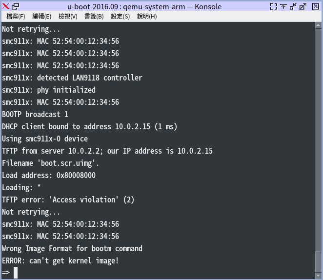Toggle the keep-above-others title bar icon
This screenshot has width=323, height=280.
coord(283,6)
